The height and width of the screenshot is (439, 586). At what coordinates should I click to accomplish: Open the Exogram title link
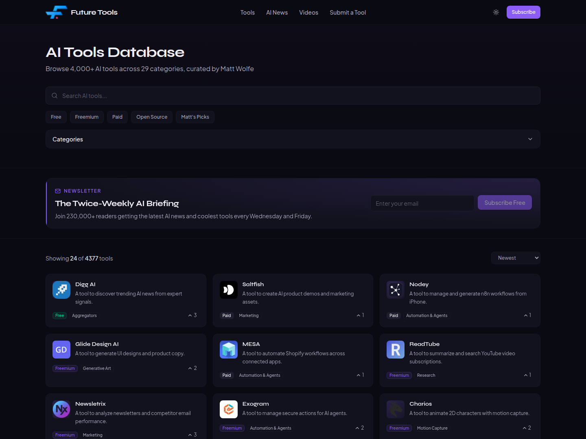[256, 404]
